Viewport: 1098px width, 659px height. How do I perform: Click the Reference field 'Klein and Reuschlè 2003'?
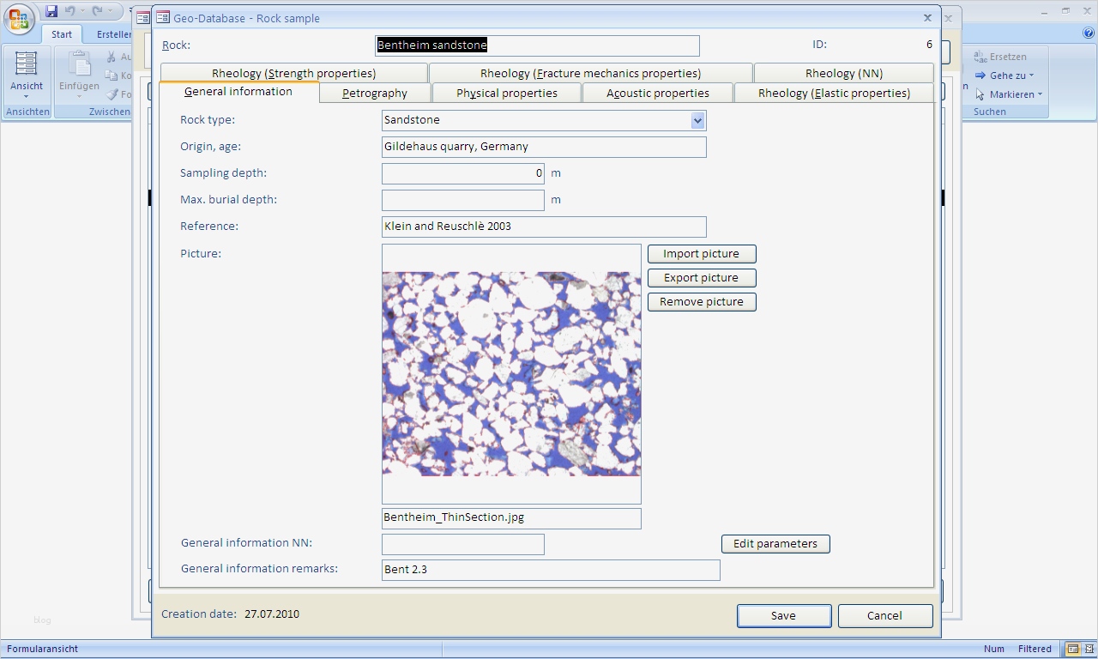pyautogui.click(x=544, y=227)
